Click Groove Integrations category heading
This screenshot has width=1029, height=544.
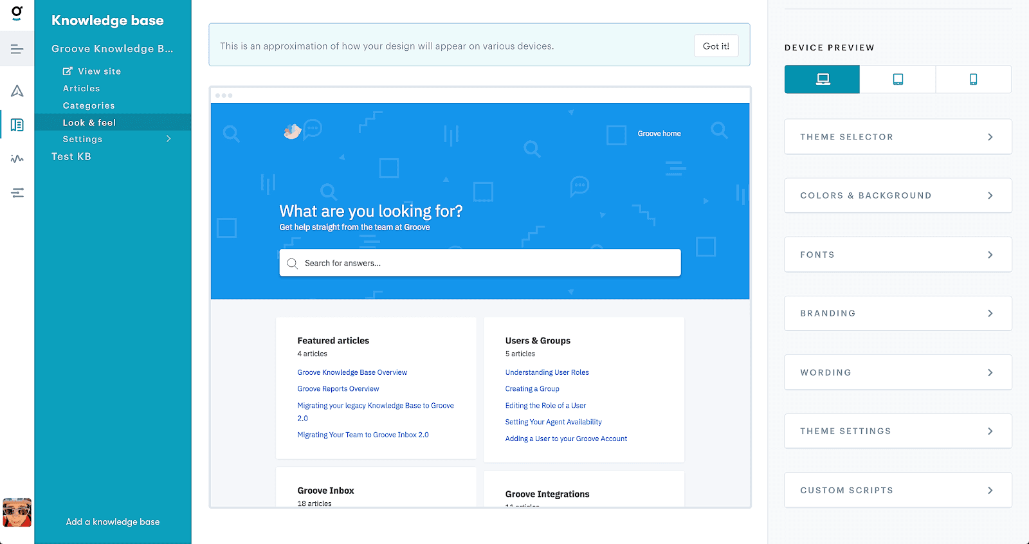point(547,494)
